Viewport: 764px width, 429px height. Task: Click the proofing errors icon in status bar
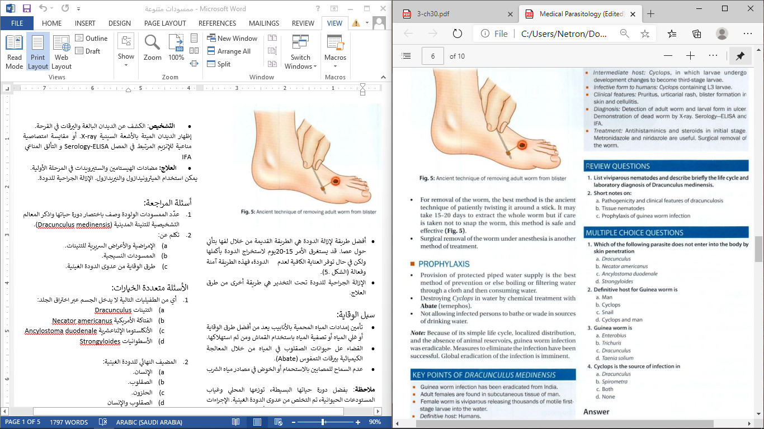[103, 422]
